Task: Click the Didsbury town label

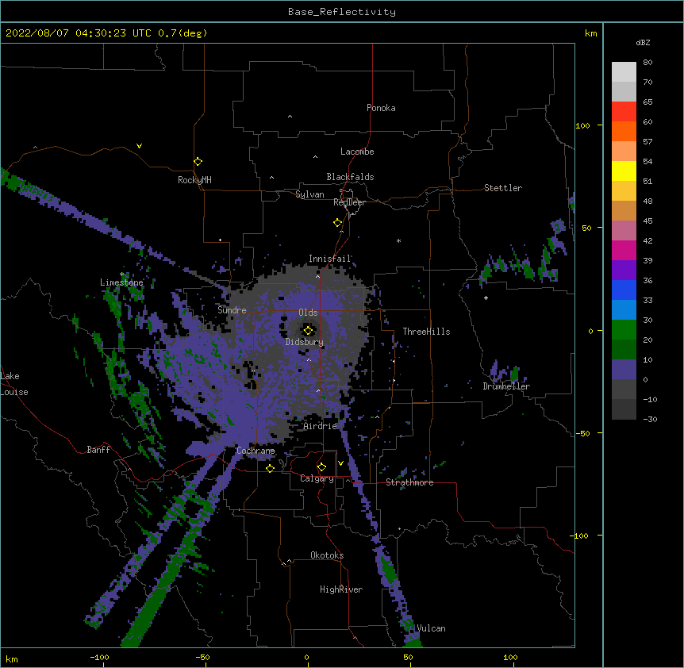Action: (305, 342)
